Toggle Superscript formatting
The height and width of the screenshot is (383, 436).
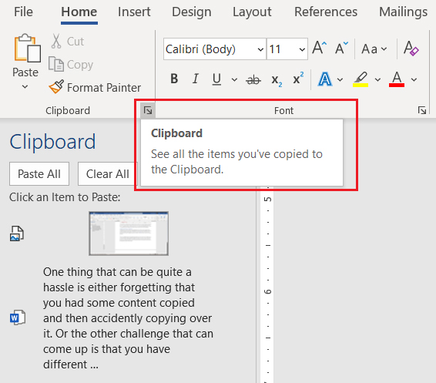tap(298, 78)
